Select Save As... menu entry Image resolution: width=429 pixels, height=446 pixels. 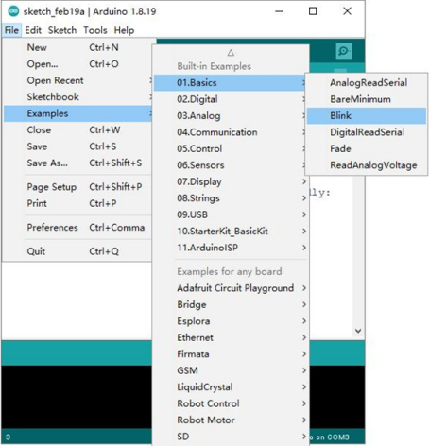point(77,163)
